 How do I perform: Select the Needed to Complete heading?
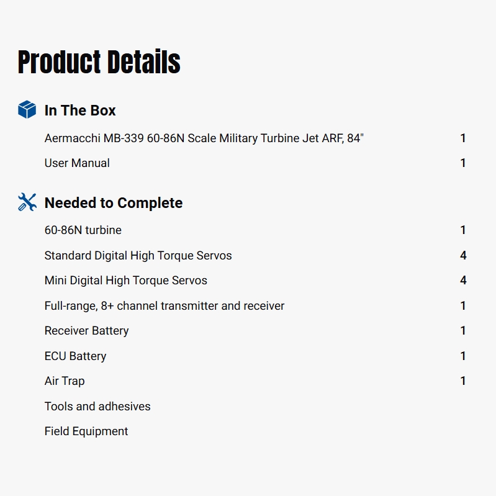pyautogui.click(x=114, y=203)
